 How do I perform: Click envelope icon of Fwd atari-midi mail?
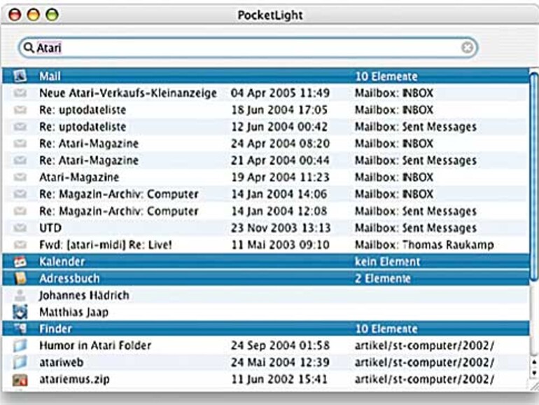pyautogui.click(x=20, y=245)
